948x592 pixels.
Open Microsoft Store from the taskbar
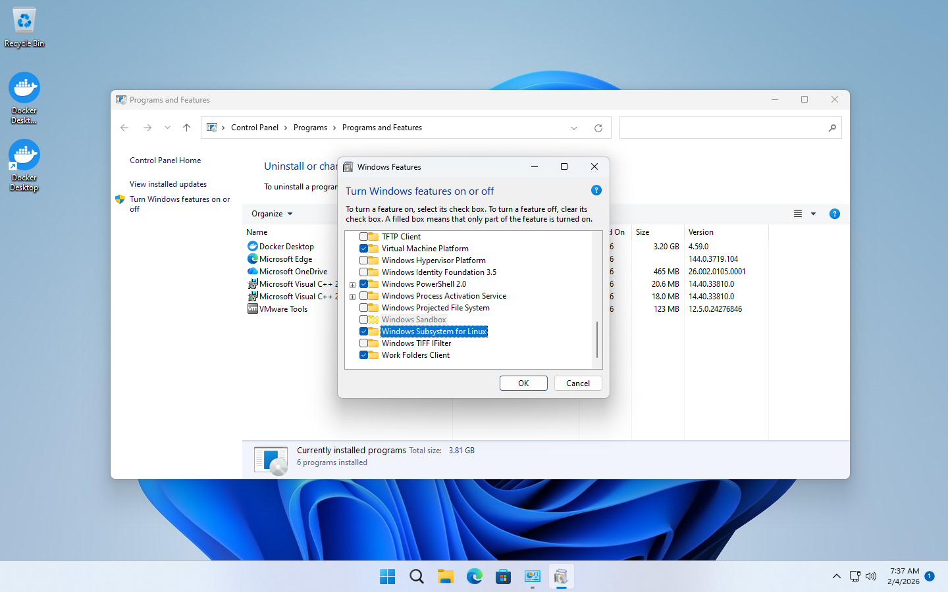(x=503, y=577)
